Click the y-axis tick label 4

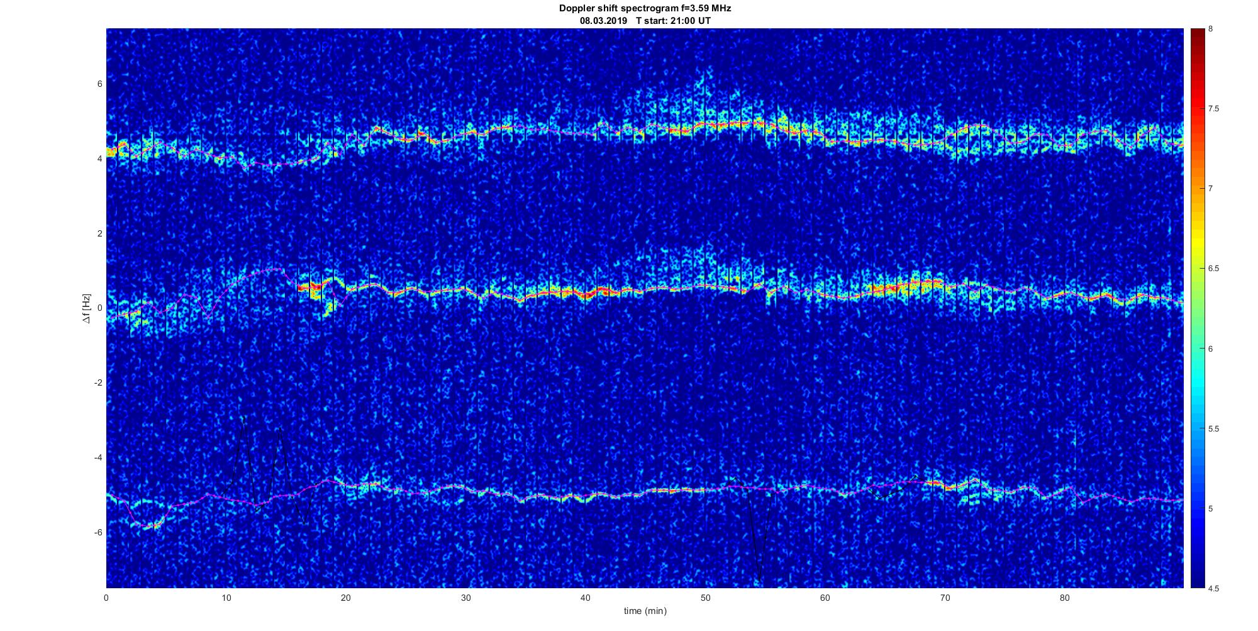99,159
